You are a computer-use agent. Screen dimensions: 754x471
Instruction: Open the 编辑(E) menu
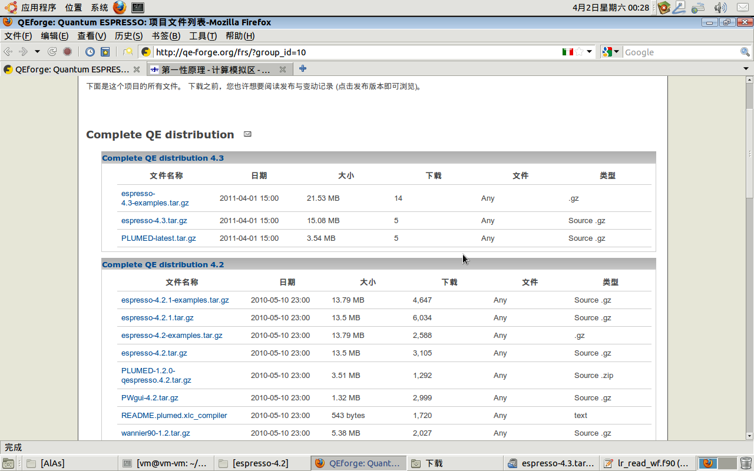pos(55,36)
